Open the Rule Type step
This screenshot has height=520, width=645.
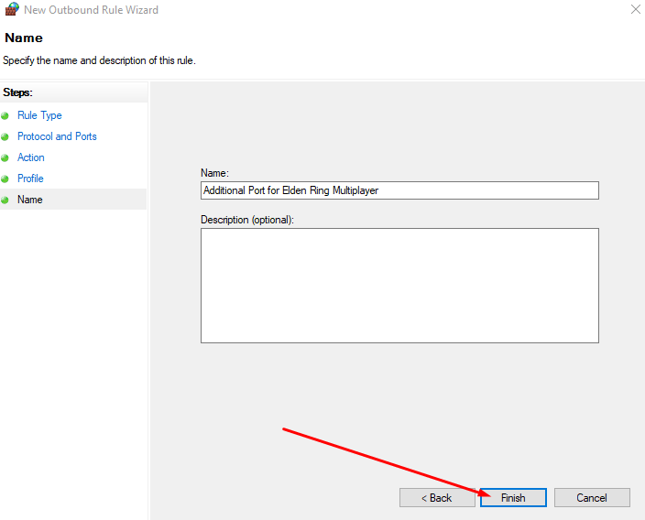[x=39, y=115]
